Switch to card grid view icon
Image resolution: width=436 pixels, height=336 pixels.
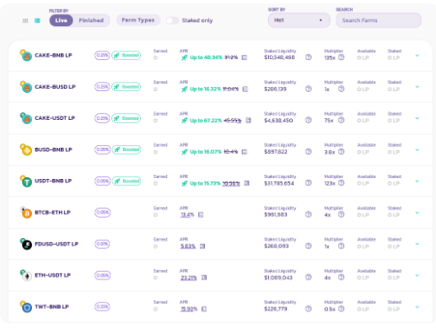point(25,20)
